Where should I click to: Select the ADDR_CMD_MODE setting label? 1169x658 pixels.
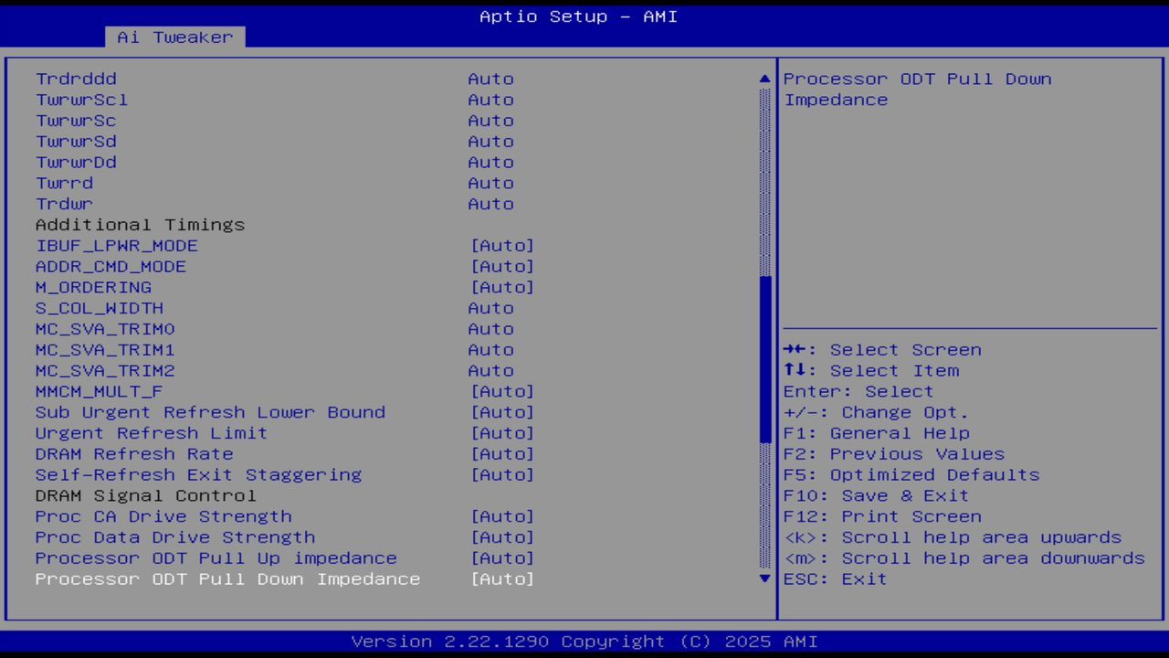pos(111,267)
